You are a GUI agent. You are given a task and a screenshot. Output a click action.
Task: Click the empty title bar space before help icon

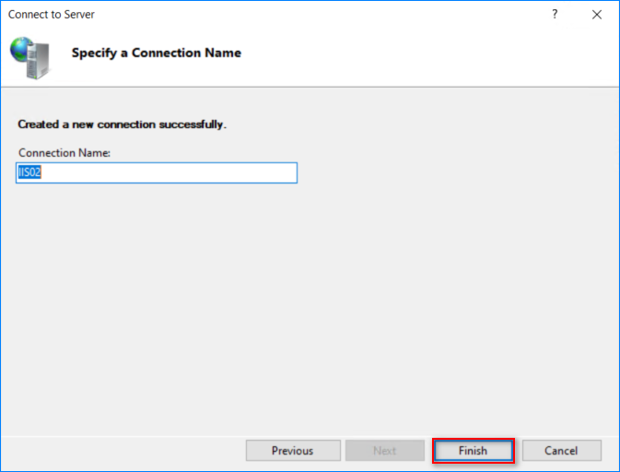316,15
